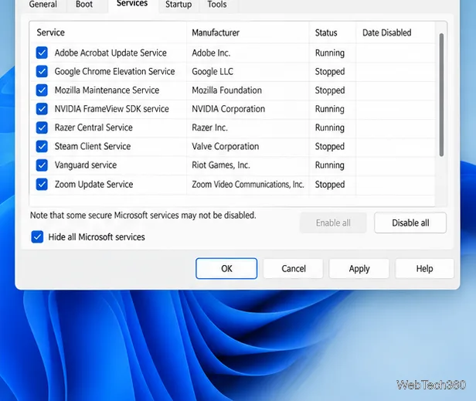This screenshot has width=476, height=401.
Task: Select Google Chrome Elevation Service name
Action: pyautogui.click(x=114, y=71)
